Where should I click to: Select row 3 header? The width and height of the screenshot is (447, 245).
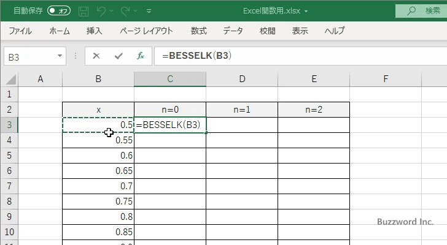point(9,125)
